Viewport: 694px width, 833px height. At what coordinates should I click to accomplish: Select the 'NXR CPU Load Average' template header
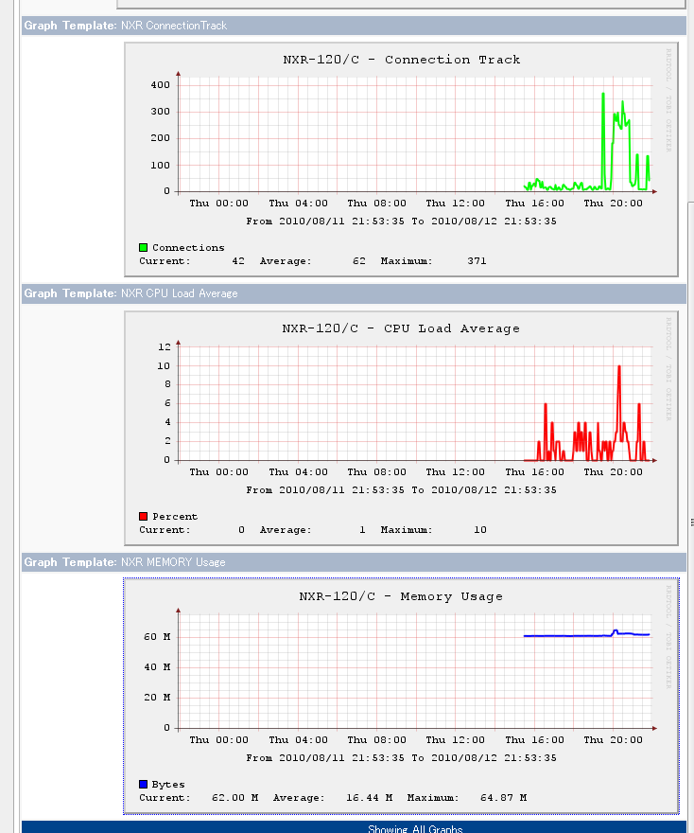pos(354,293)
